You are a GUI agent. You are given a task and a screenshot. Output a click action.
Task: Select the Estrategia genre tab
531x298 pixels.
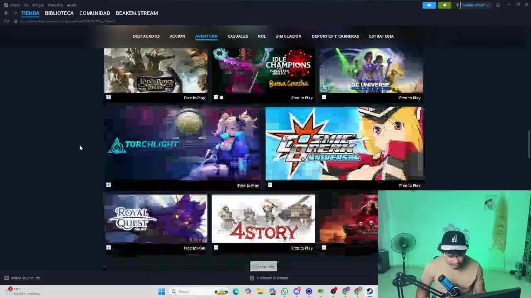[x=381, y=36]
